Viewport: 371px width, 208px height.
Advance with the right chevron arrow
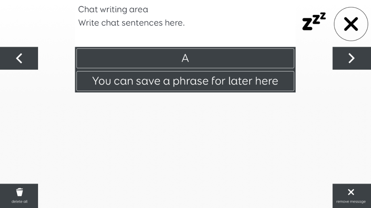[x=351, y=58]
